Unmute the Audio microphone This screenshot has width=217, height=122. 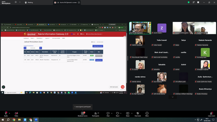coord(6,113)
